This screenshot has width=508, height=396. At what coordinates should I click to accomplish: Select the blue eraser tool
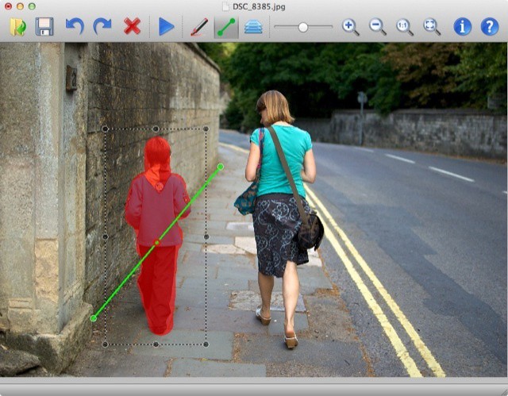253,27
